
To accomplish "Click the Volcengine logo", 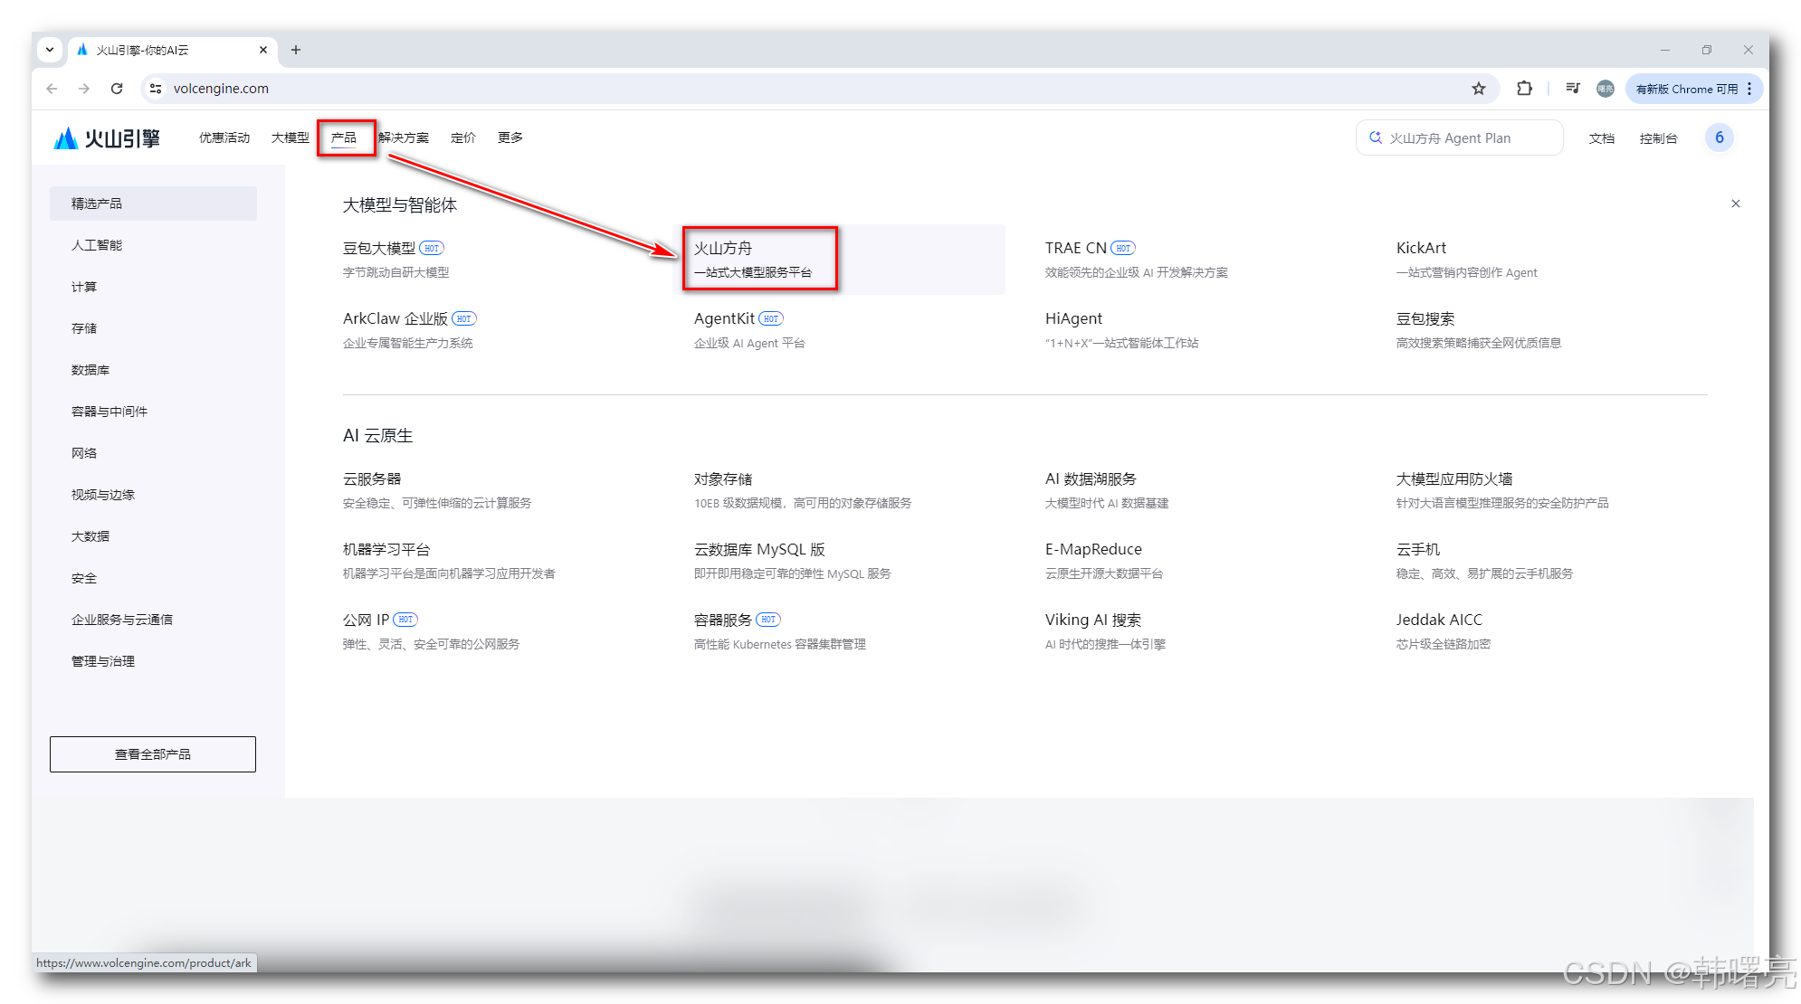I will [x=107, y=138].
